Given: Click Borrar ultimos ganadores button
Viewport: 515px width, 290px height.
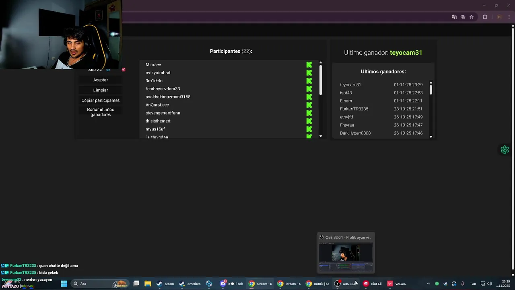Looking at the screenshot, I should tap(101, 112).
